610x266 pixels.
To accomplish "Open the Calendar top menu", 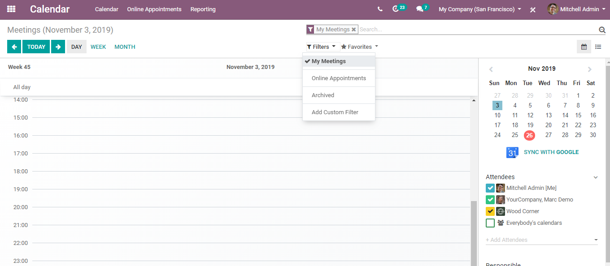I will (x=107, y=9).
